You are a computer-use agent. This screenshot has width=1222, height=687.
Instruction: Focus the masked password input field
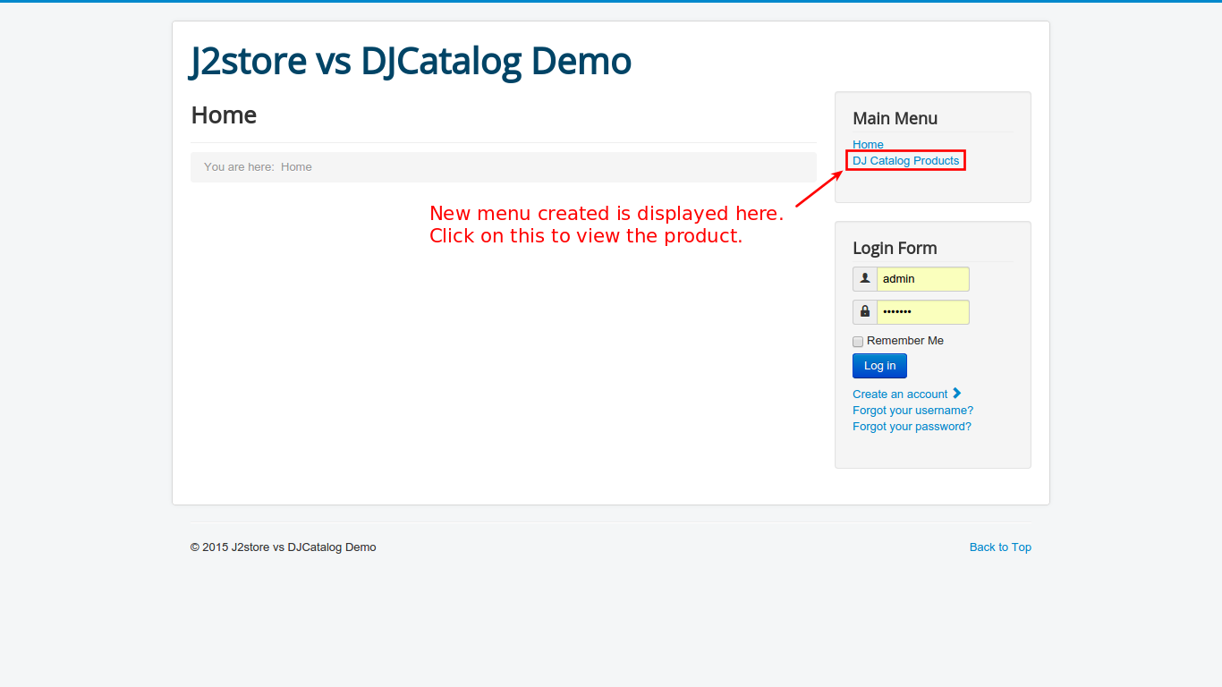coord(923,312)
